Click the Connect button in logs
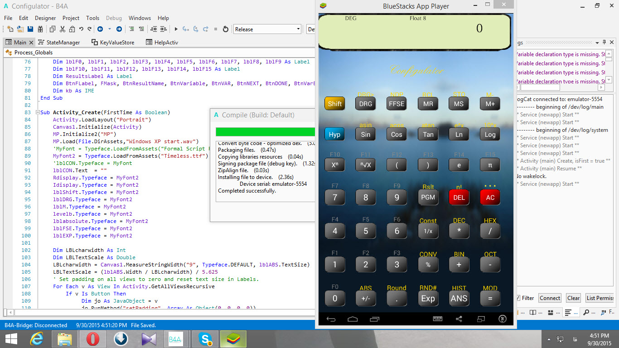Viewport: 619px width, 348px height. 550,298
